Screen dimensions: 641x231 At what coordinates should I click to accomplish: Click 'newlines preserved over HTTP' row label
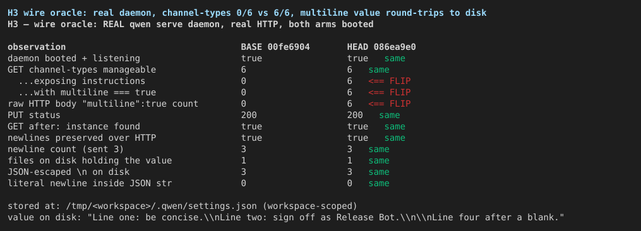tap(81, 138)
